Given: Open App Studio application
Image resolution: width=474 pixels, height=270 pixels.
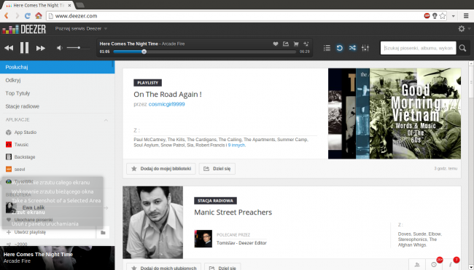Looking at the screenshot, I should tap(26, 132).
